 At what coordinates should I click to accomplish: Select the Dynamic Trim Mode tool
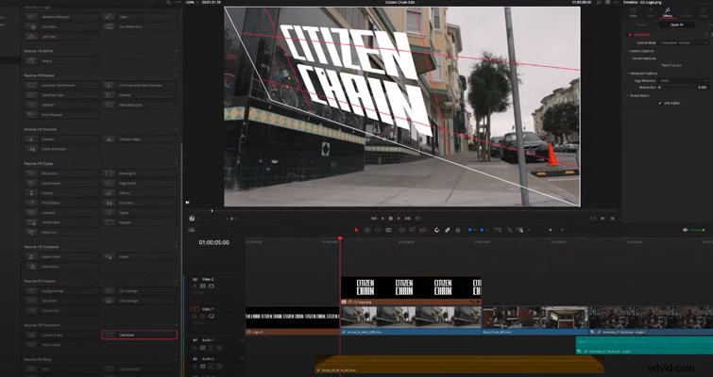(x=378, y=230)
